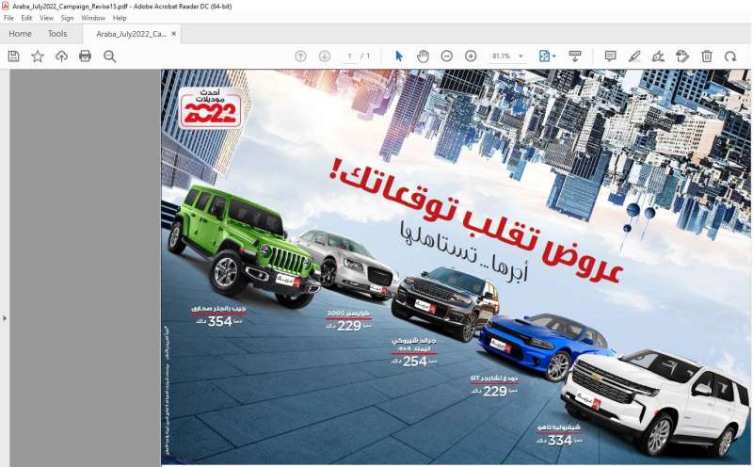Click the upload to cloud icon

(61, 56)
